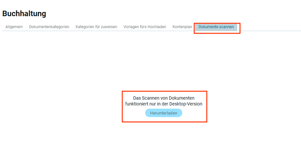This screenshot has width=301, height=164.
Task: Click the 'funktioniert nur in der Desktop-Version' text
Action: pyautogui.click(x=164, y=104)
